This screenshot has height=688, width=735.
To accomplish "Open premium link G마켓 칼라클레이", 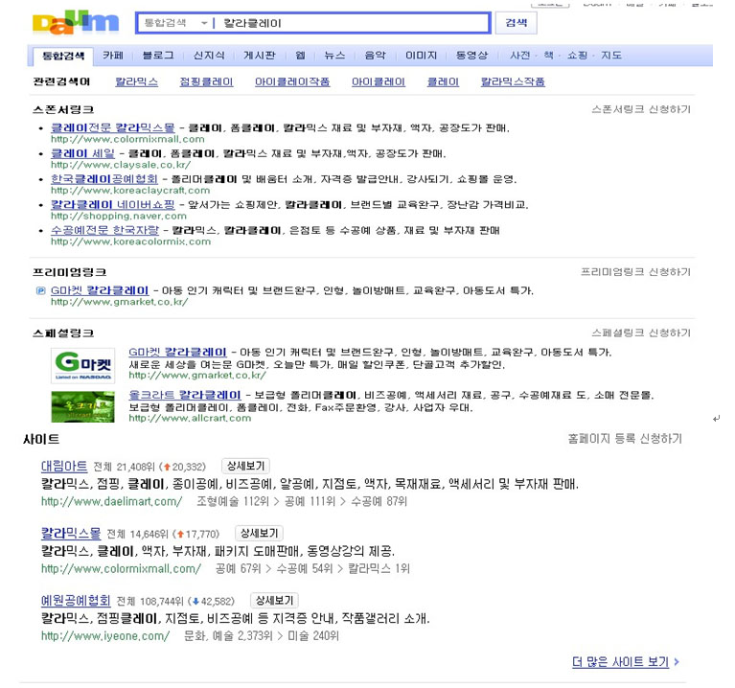I will (100, 290).
